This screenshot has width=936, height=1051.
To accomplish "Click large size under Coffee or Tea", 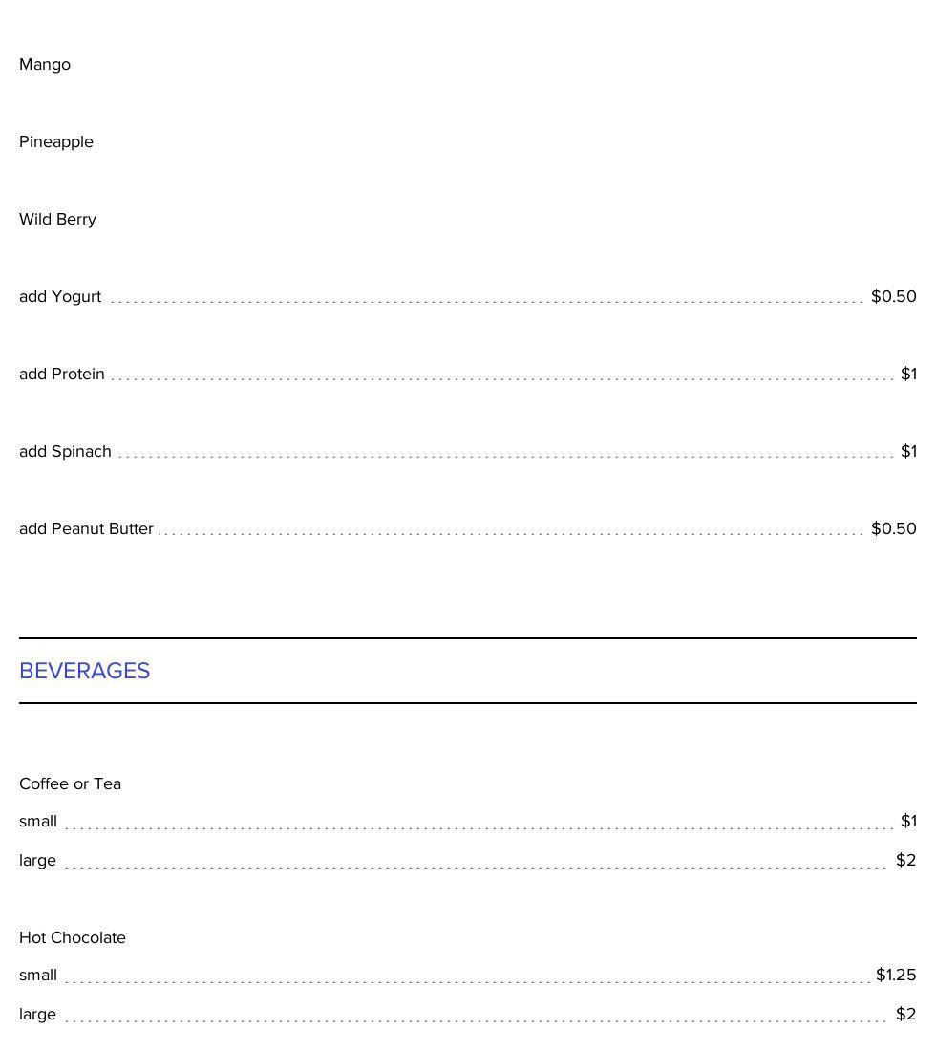I will [x=37, y=860].
